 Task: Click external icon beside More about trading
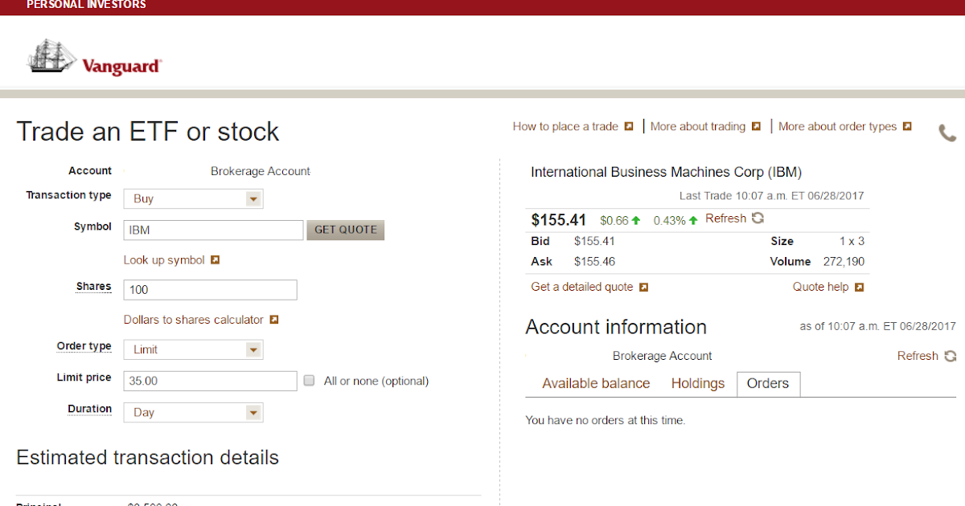point(756,126)
